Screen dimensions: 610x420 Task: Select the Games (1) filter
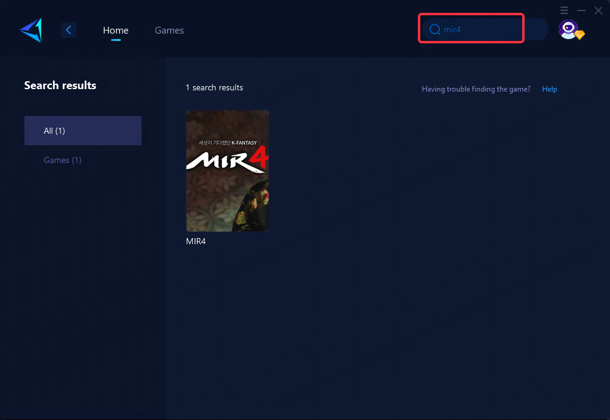coord(63,160)
